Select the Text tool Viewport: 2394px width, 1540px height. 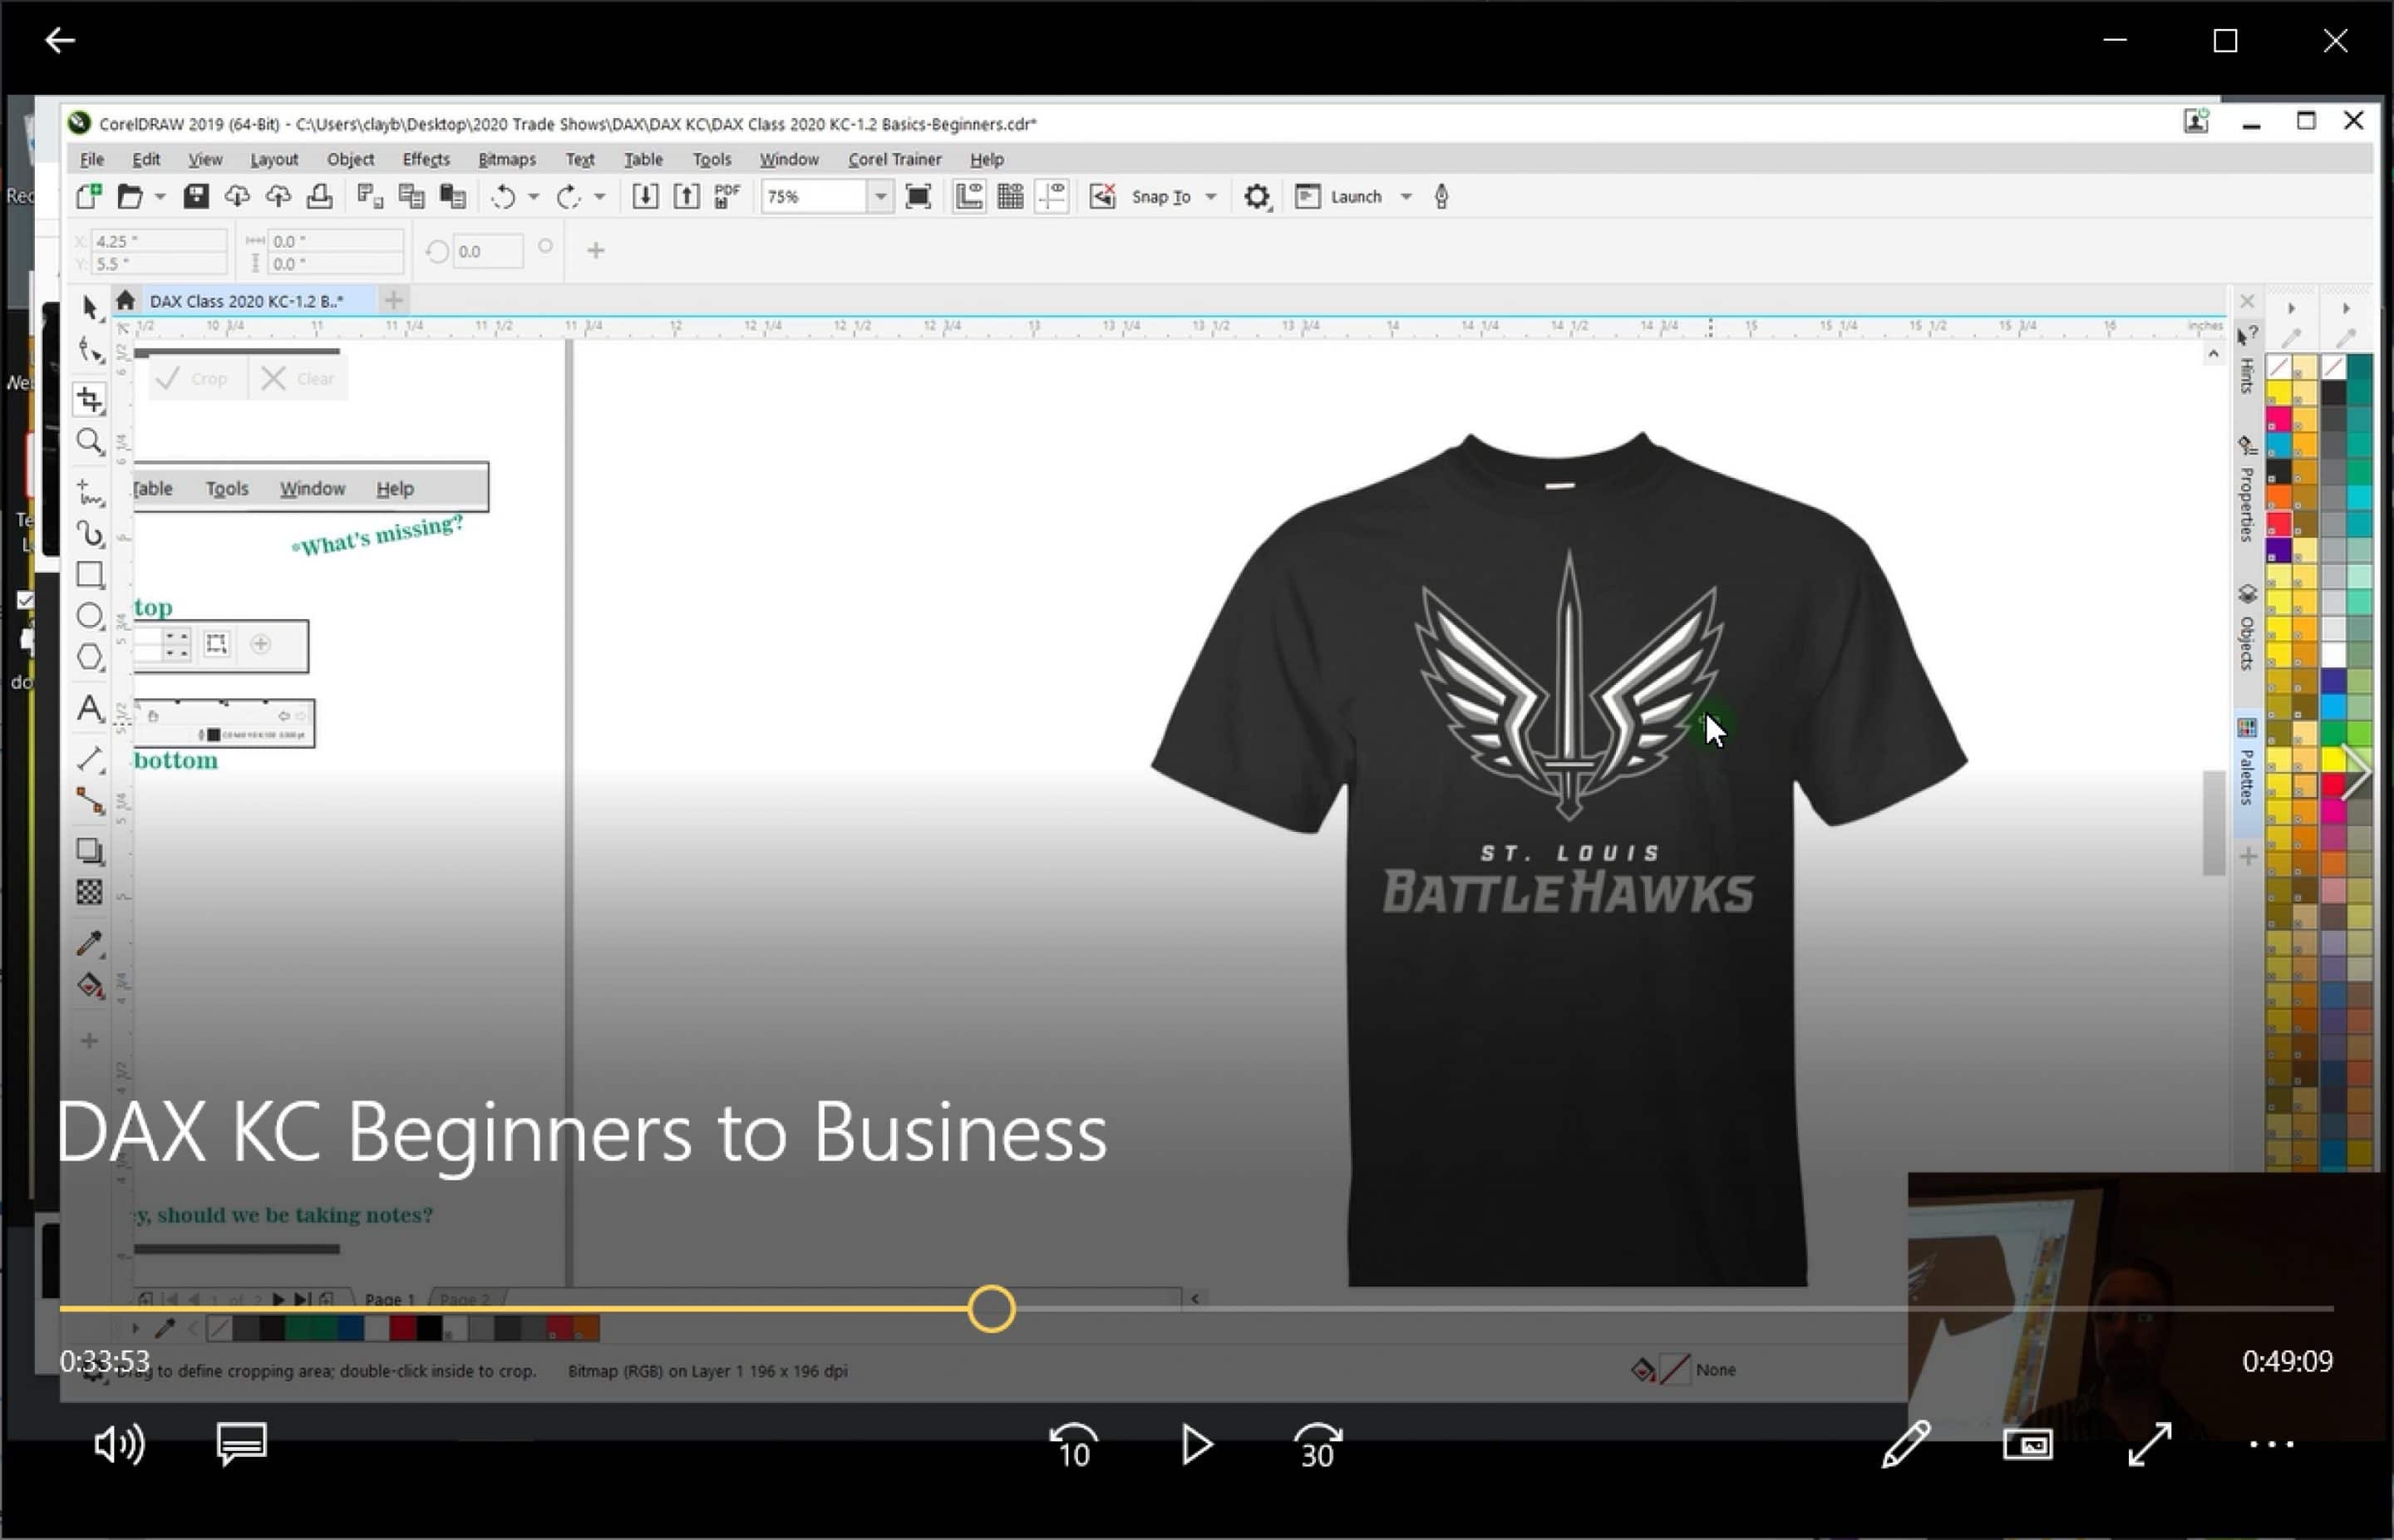90,708
